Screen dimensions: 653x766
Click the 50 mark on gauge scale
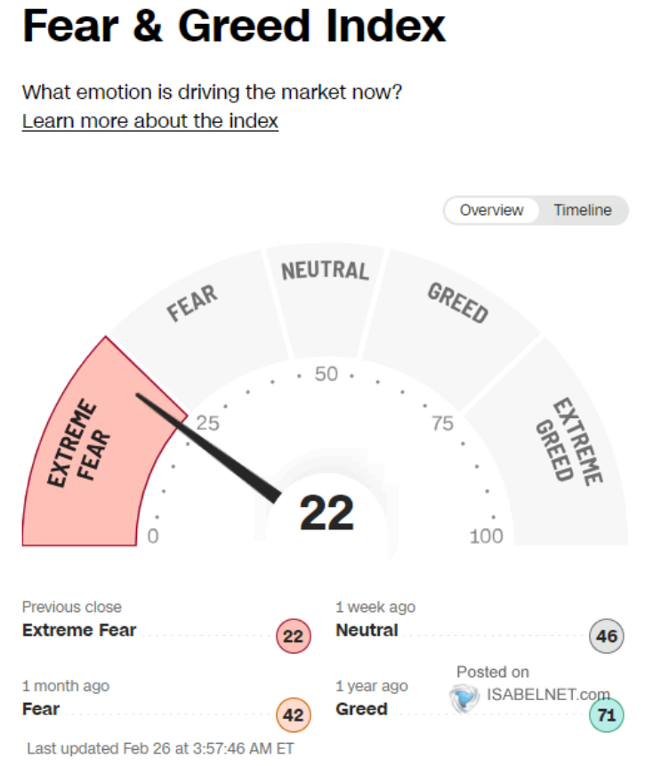tap(326, 375)
